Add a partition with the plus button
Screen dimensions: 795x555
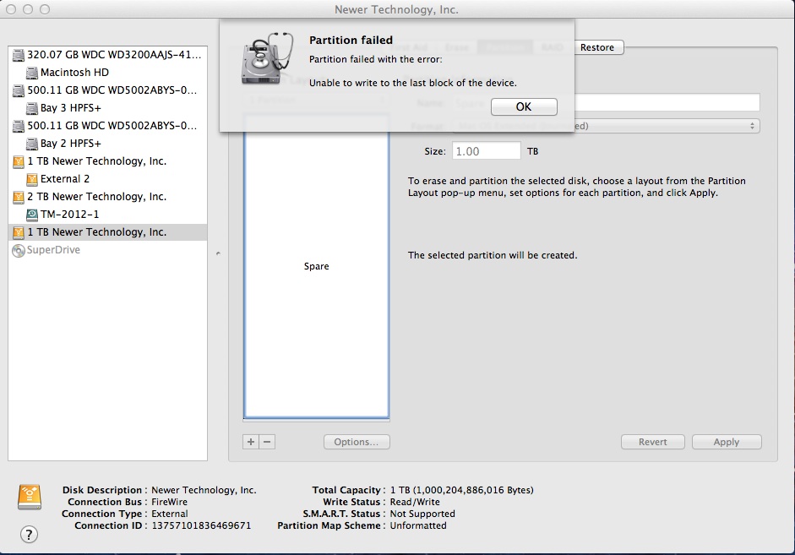click(x=250, y=442)
